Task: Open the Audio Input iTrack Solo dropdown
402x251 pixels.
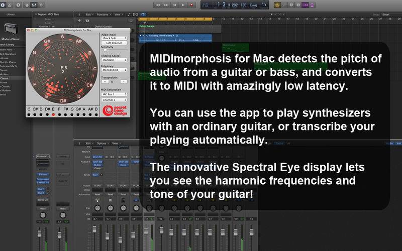Action: (114, 38)
